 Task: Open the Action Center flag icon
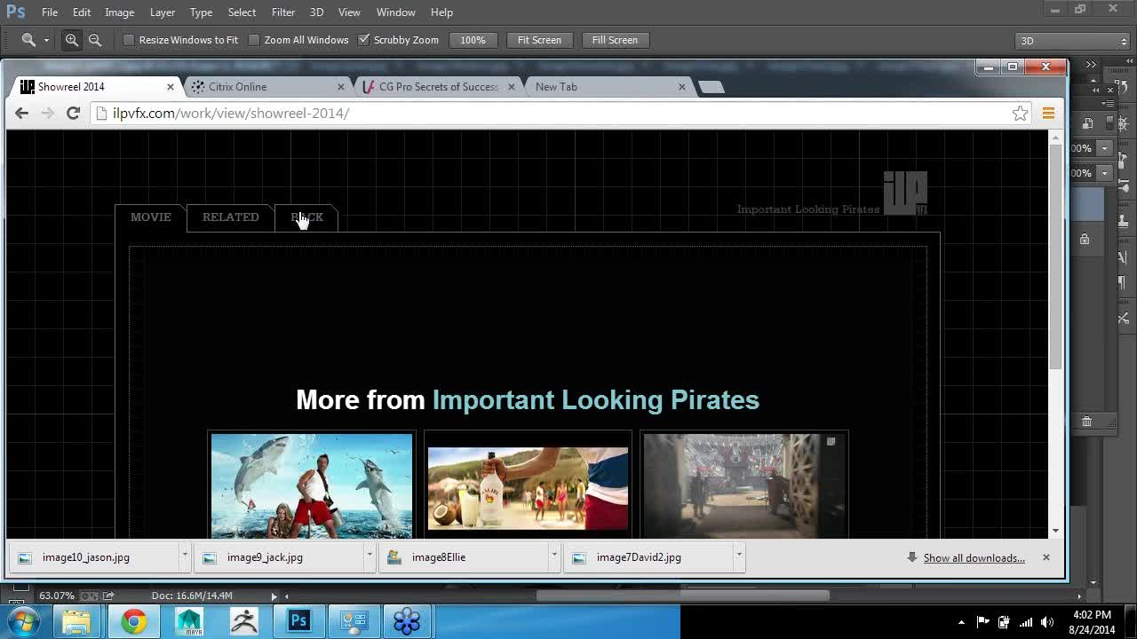(983, 622)
